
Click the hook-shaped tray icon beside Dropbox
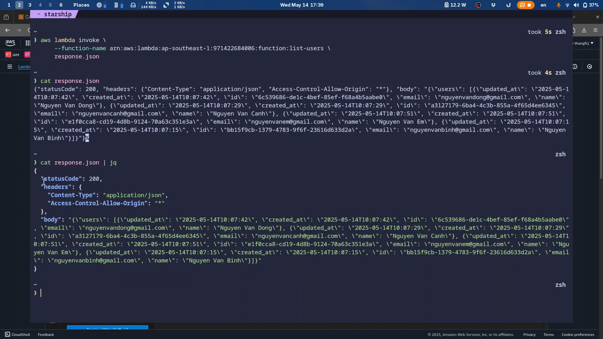[x=508, y=5]
